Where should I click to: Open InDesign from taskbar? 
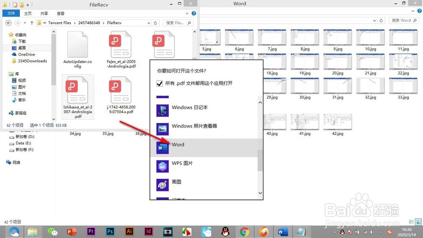tap(148, 232)
